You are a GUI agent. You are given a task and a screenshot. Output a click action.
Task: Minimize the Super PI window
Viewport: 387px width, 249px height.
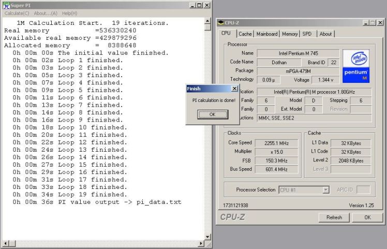193,5
